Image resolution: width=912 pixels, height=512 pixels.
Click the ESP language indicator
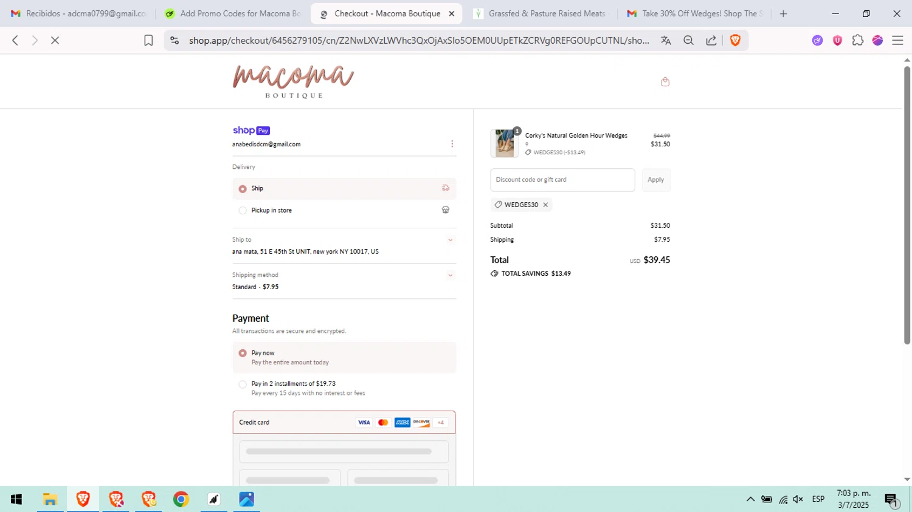818,499
